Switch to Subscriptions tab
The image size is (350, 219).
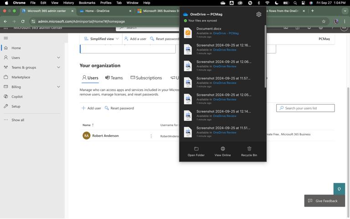[x=146, y=78]
